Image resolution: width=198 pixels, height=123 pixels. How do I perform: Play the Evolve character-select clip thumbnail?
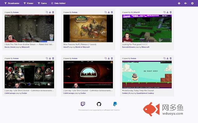pos(29,74)
